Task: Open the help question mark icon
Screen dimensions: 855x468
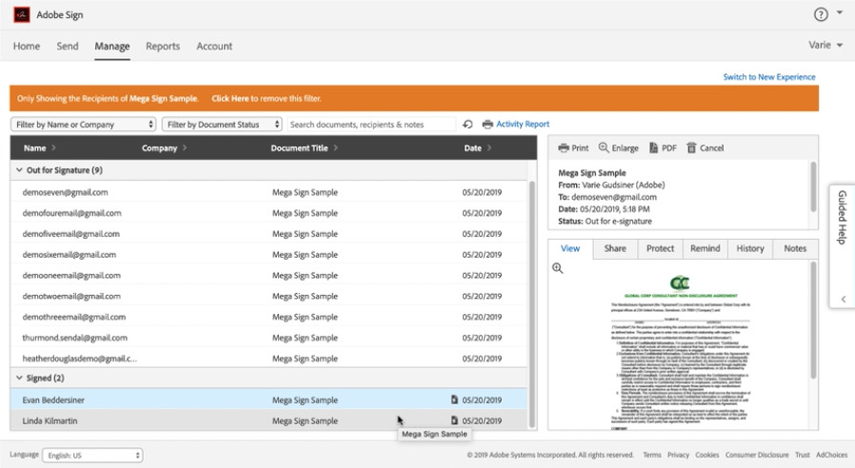Action: point(821,14)
